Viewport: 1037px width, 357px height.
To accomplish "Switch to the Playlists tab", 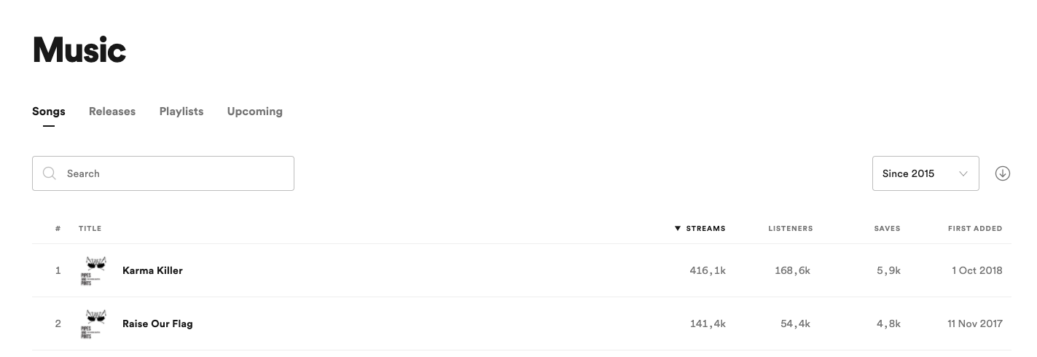I will point(181,111).
